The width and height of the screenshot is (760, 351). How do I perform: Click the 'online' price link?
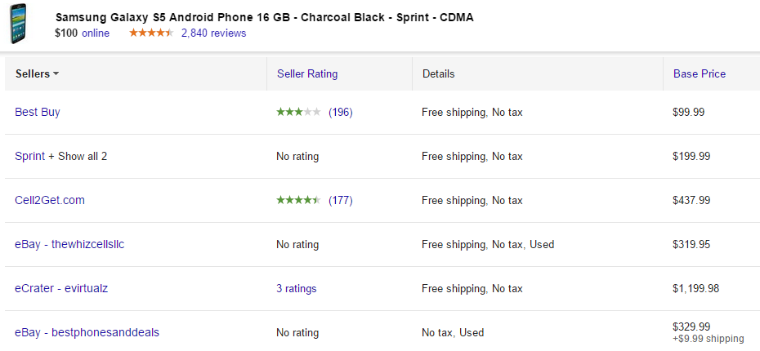tap(96, 33)
